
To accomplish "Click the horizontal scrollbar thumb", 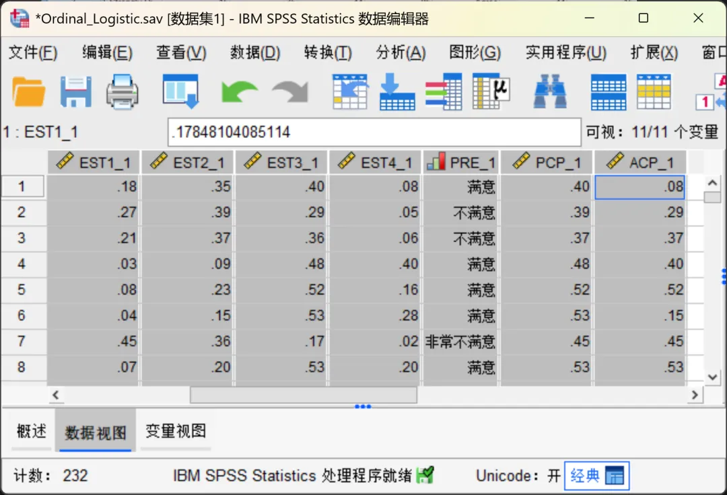I will (x=303, y=395).
